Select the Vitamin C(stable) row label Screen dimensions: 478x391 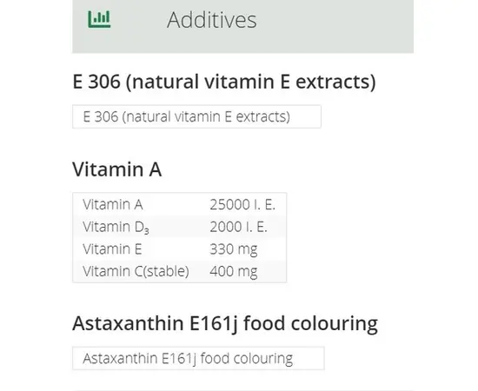(136, 272)
